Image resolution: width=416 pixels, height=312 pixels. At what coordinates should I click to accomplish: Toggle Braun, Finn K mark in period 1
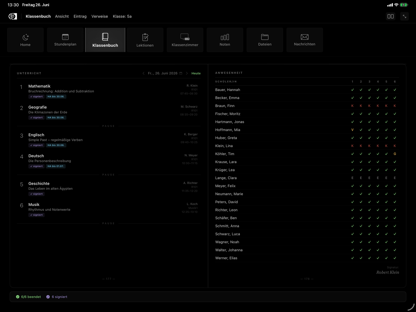[353, 106]
